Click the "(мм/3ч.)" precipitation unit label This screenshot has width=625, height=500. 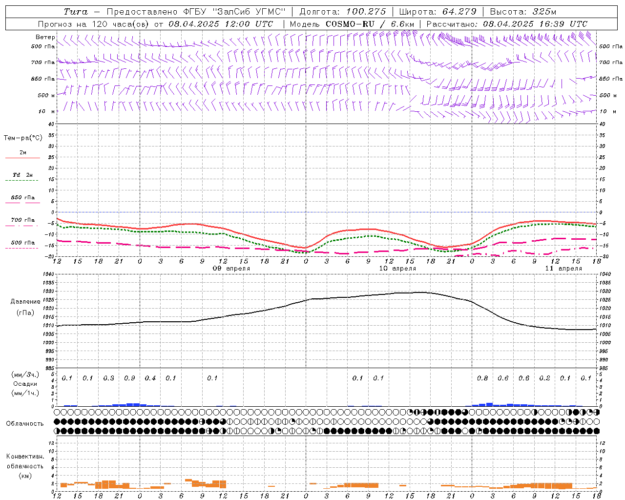click(x=25, y=375)
